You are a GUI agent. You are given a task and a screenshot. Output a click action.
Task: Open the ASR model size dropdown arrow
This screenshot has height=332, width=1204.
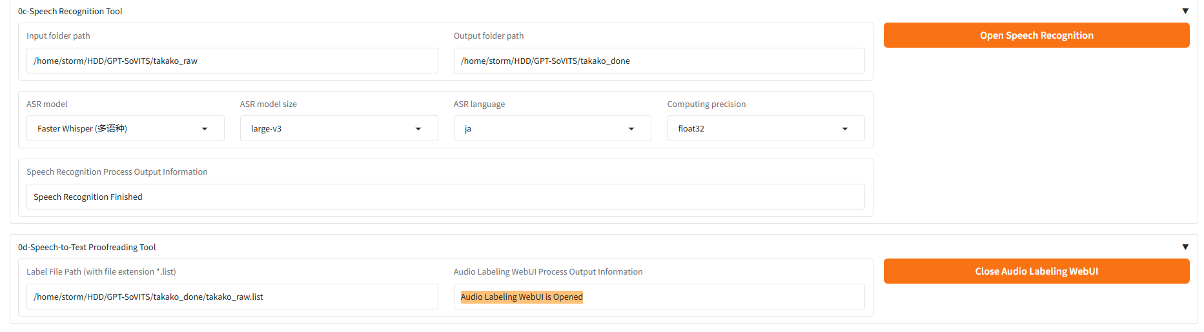coord(418,129)
